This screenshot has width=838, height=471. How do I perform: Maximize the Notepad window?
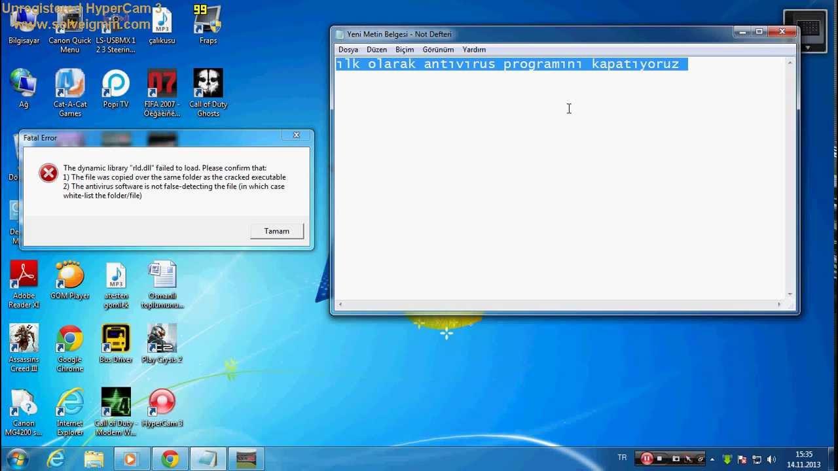click(x=759, y=31)
